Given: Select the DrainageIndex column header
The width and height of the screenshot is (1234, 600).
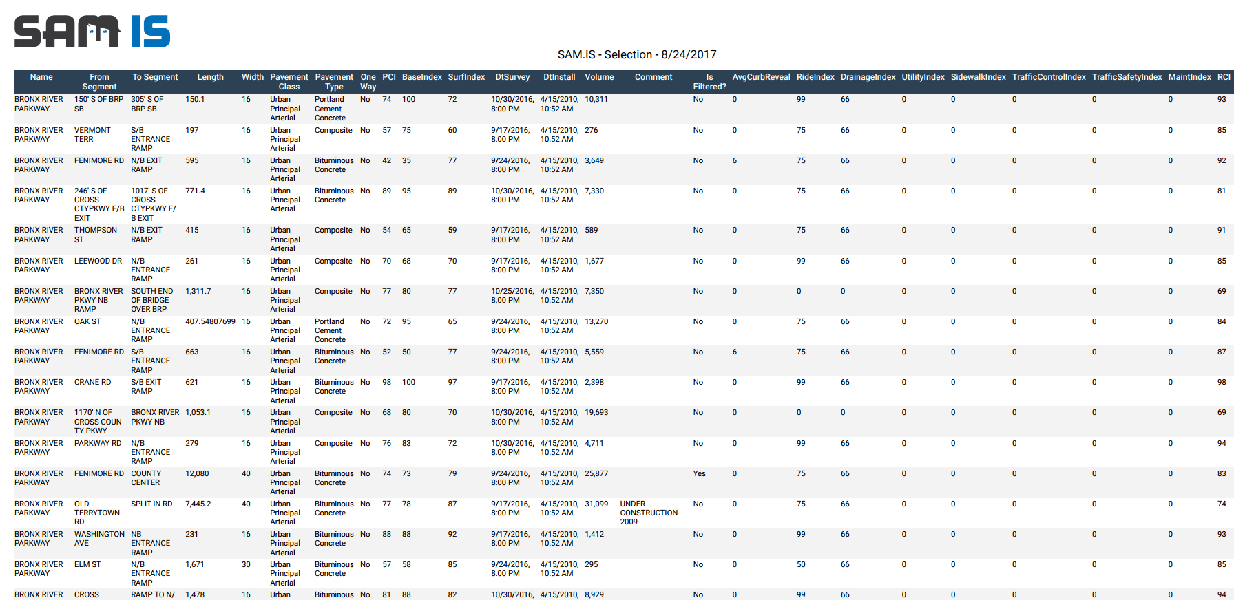Looking at the screenshot, I should tap(868, 77).
